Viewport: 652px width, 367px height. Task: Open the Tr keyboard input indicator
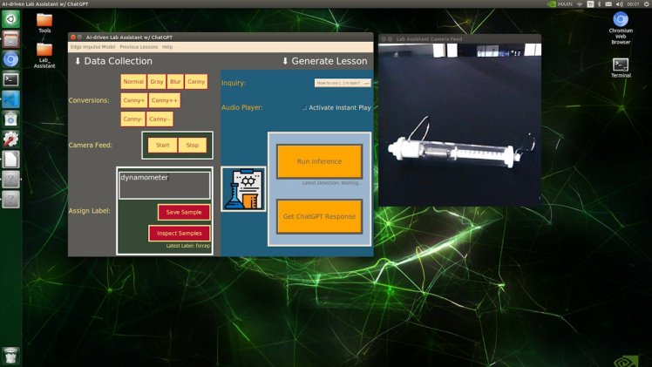590,3
